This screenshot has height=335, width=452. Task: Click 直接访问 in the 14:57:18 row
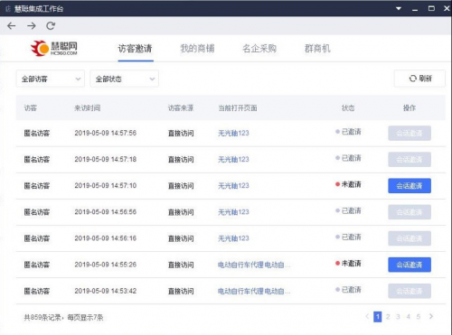(x=181, y=159)
